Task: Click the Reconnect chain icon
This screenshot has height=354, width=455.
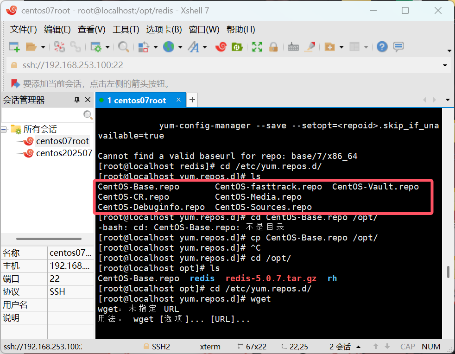Action: (76, 47)
